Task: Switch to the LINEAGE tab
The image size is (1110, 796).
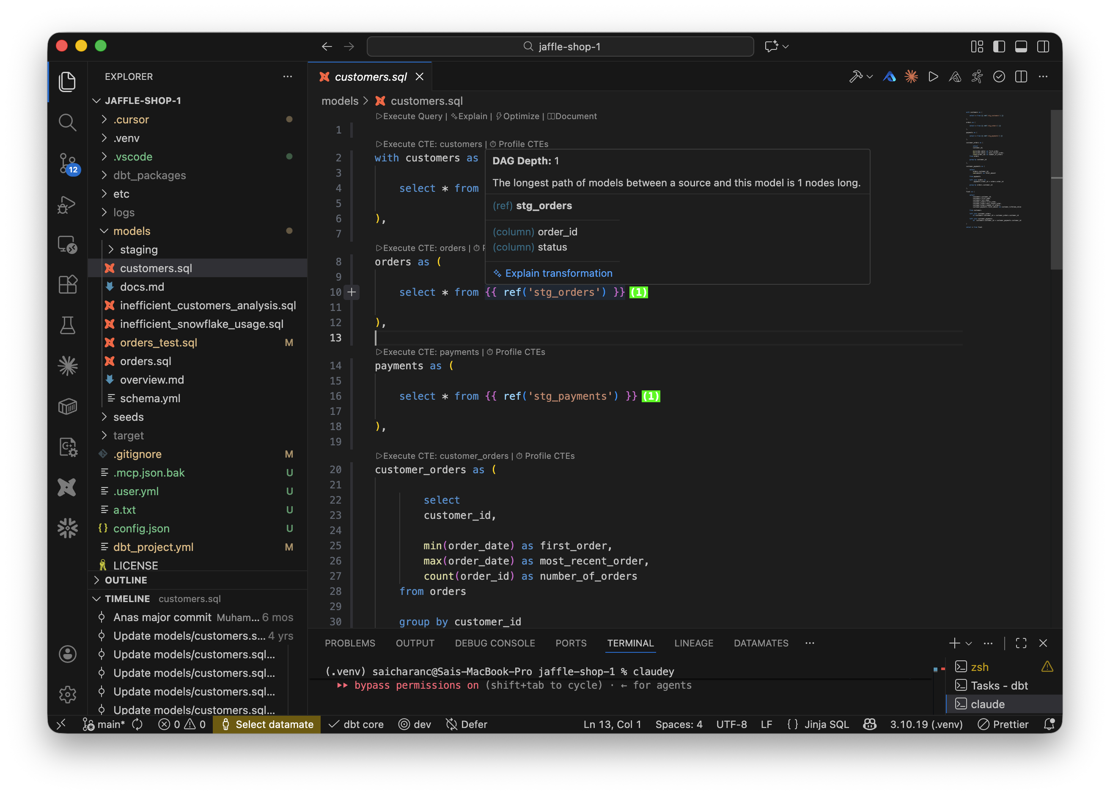Action: 693,643
